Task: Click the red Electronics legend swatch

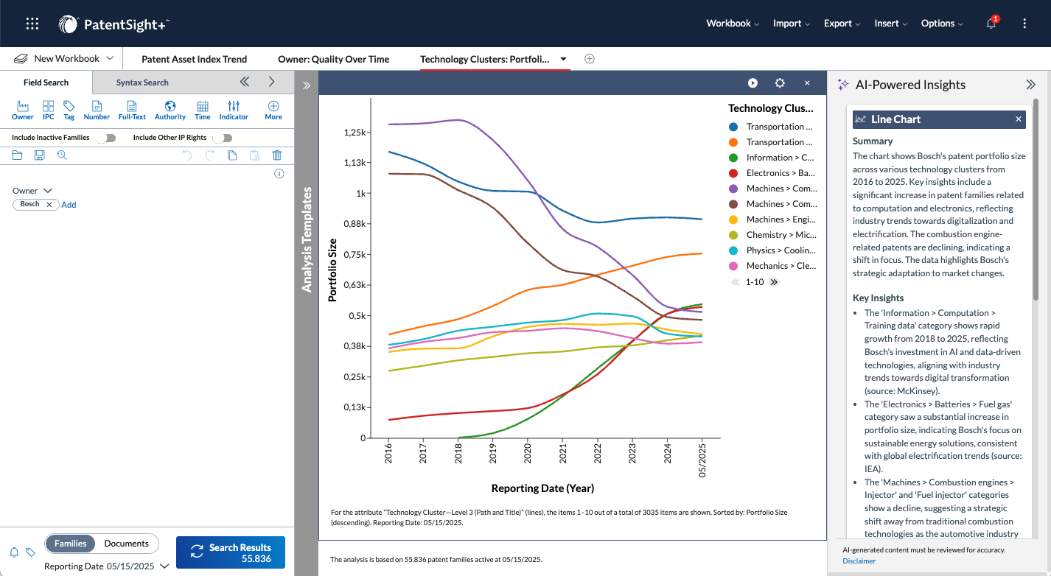Action: pyautogui.click(x=733, y=173)
